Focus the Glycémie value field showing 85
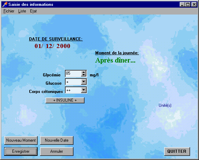 [x=73, y=74]
